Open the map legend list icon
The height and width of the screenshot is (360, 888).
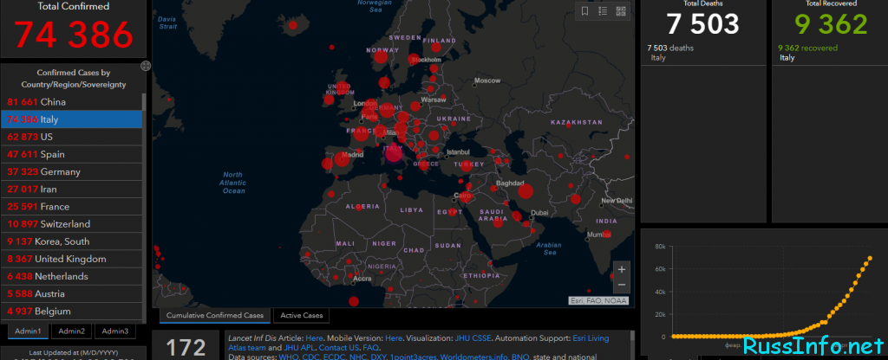604,11
